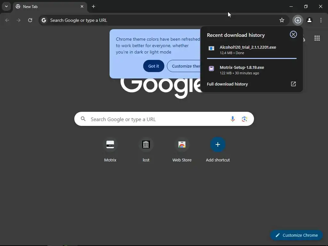Open Motrix-Setup-1.8.19.exe download
The image size is (328, 246).
(251, 70)
